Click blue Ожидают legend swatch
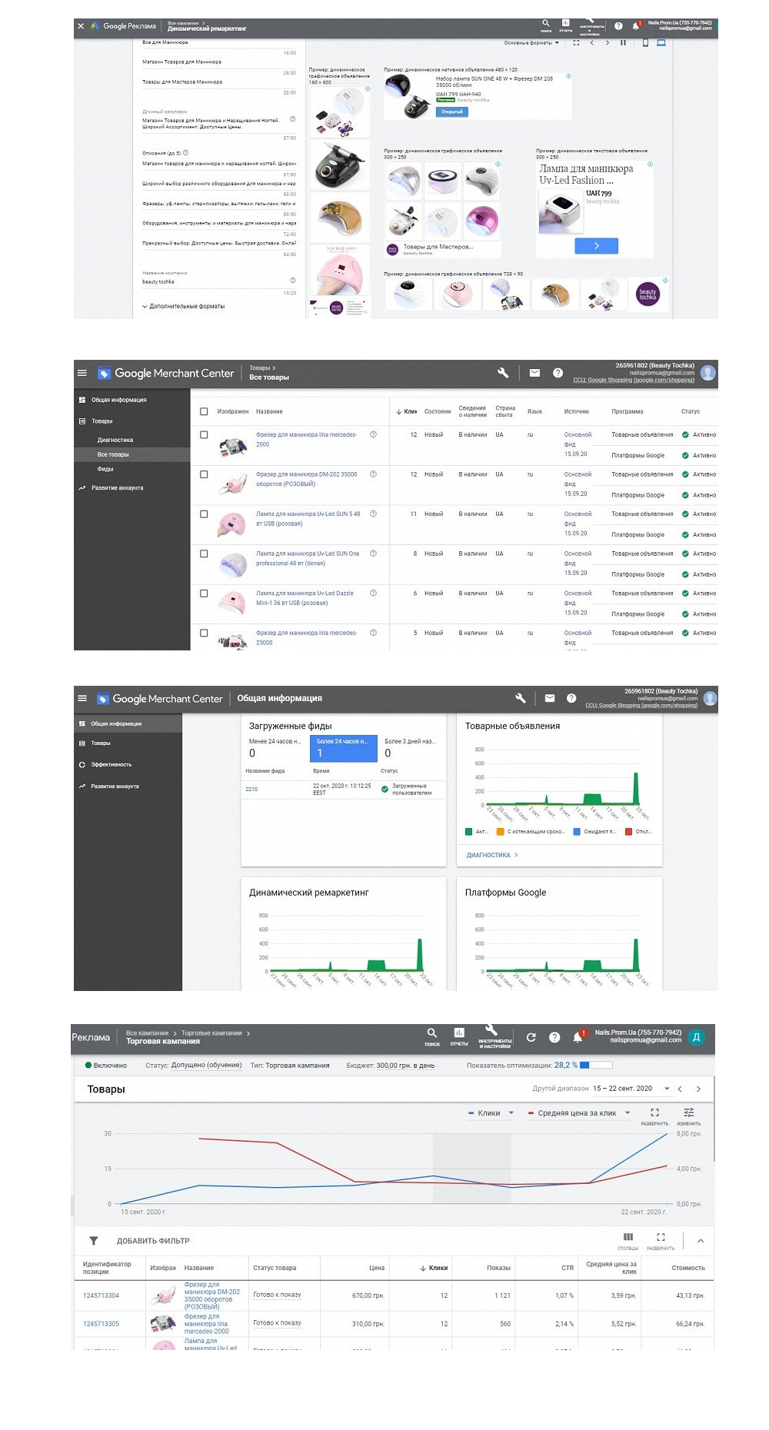This screenshot has height=1430, width=769. pyautogui.click(x=577, y=832)
